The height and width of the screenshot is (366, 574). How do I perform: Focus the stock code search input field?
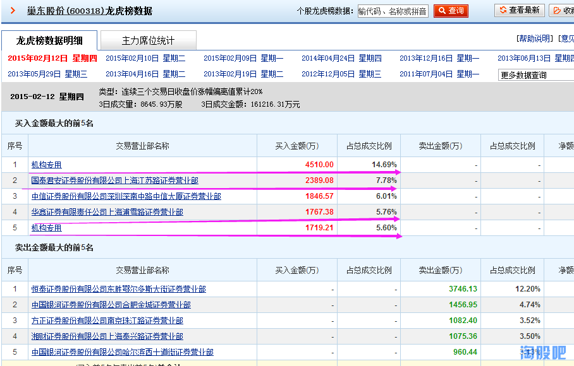pos(393,11)
